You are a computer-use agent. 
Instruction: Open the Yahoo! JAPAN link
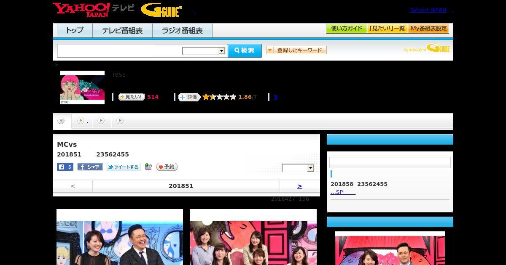[428, 10]
